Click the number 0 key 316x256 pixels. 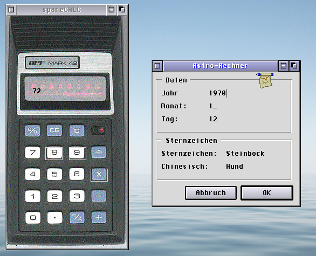[33, 218]
